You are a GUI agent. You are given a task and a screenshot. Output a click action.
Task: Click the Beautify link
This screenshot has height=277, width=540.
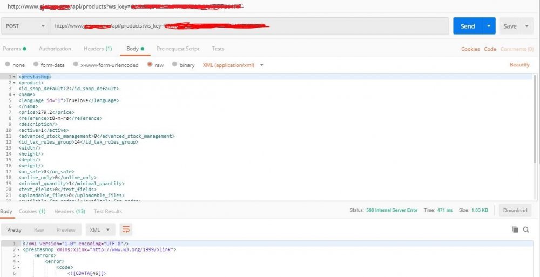519,65
